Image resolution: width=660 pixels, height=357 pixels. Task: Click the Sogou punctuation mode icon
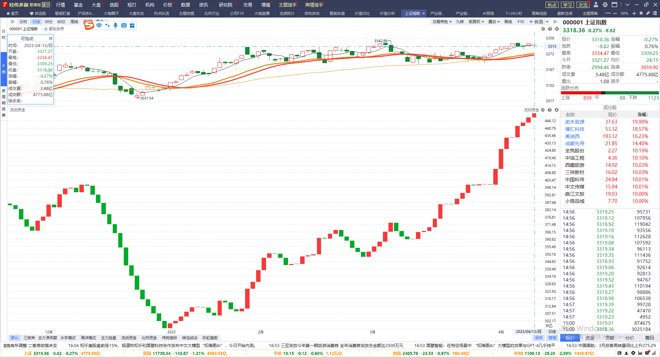(108, 25)
